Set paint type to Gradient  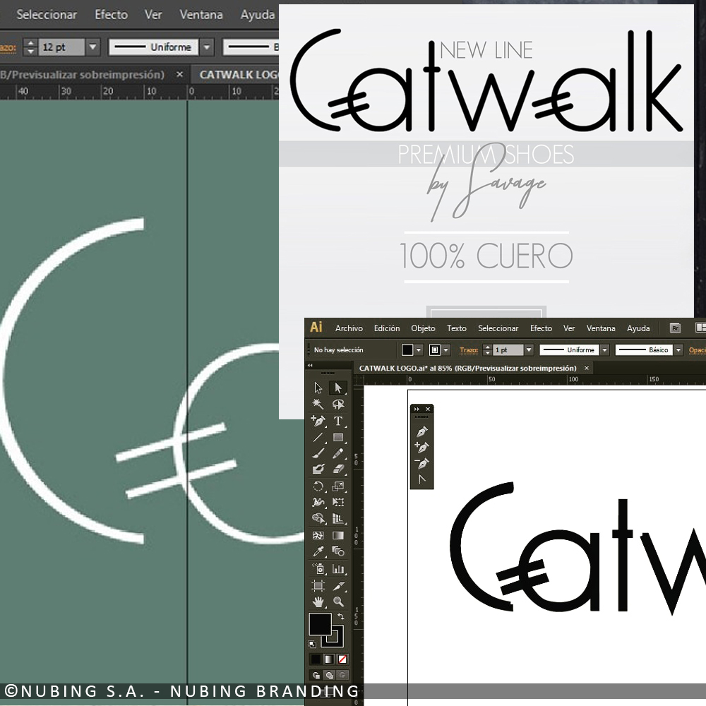coord(330,659)
